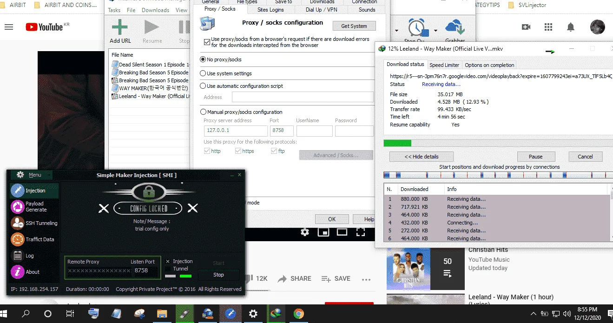Click the YouTube player settings gear
Viewport: 613px width, 323px height.
pyautogui.click(x=305, y=231)
